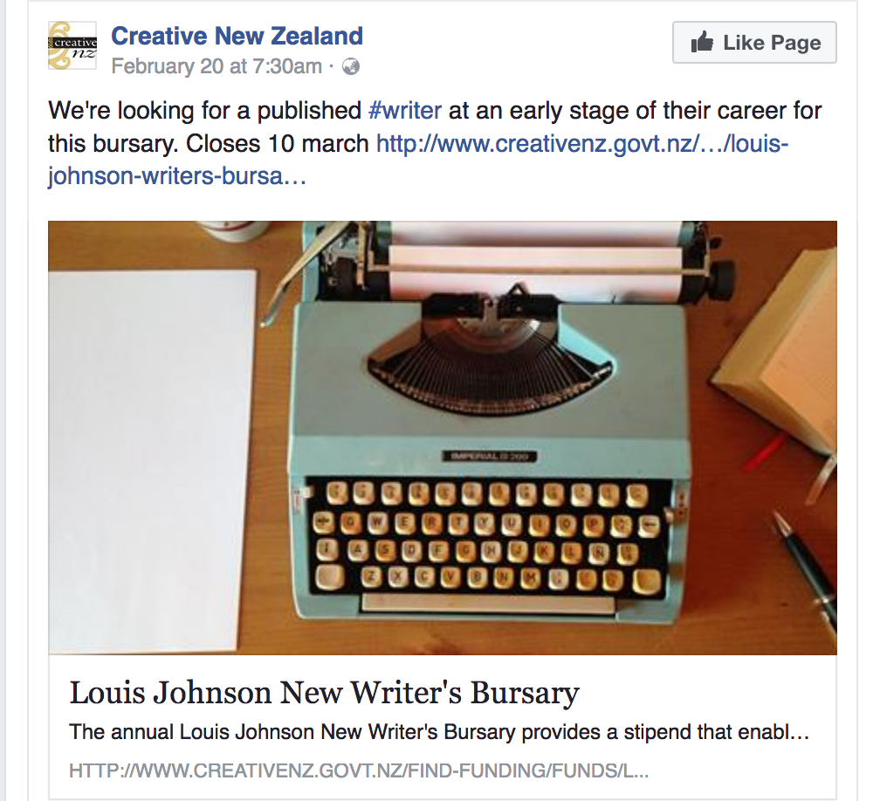Click the Imperial nameplate on the typewriter
The width and height of the screenshot is (873, 801).
(489, 455)
